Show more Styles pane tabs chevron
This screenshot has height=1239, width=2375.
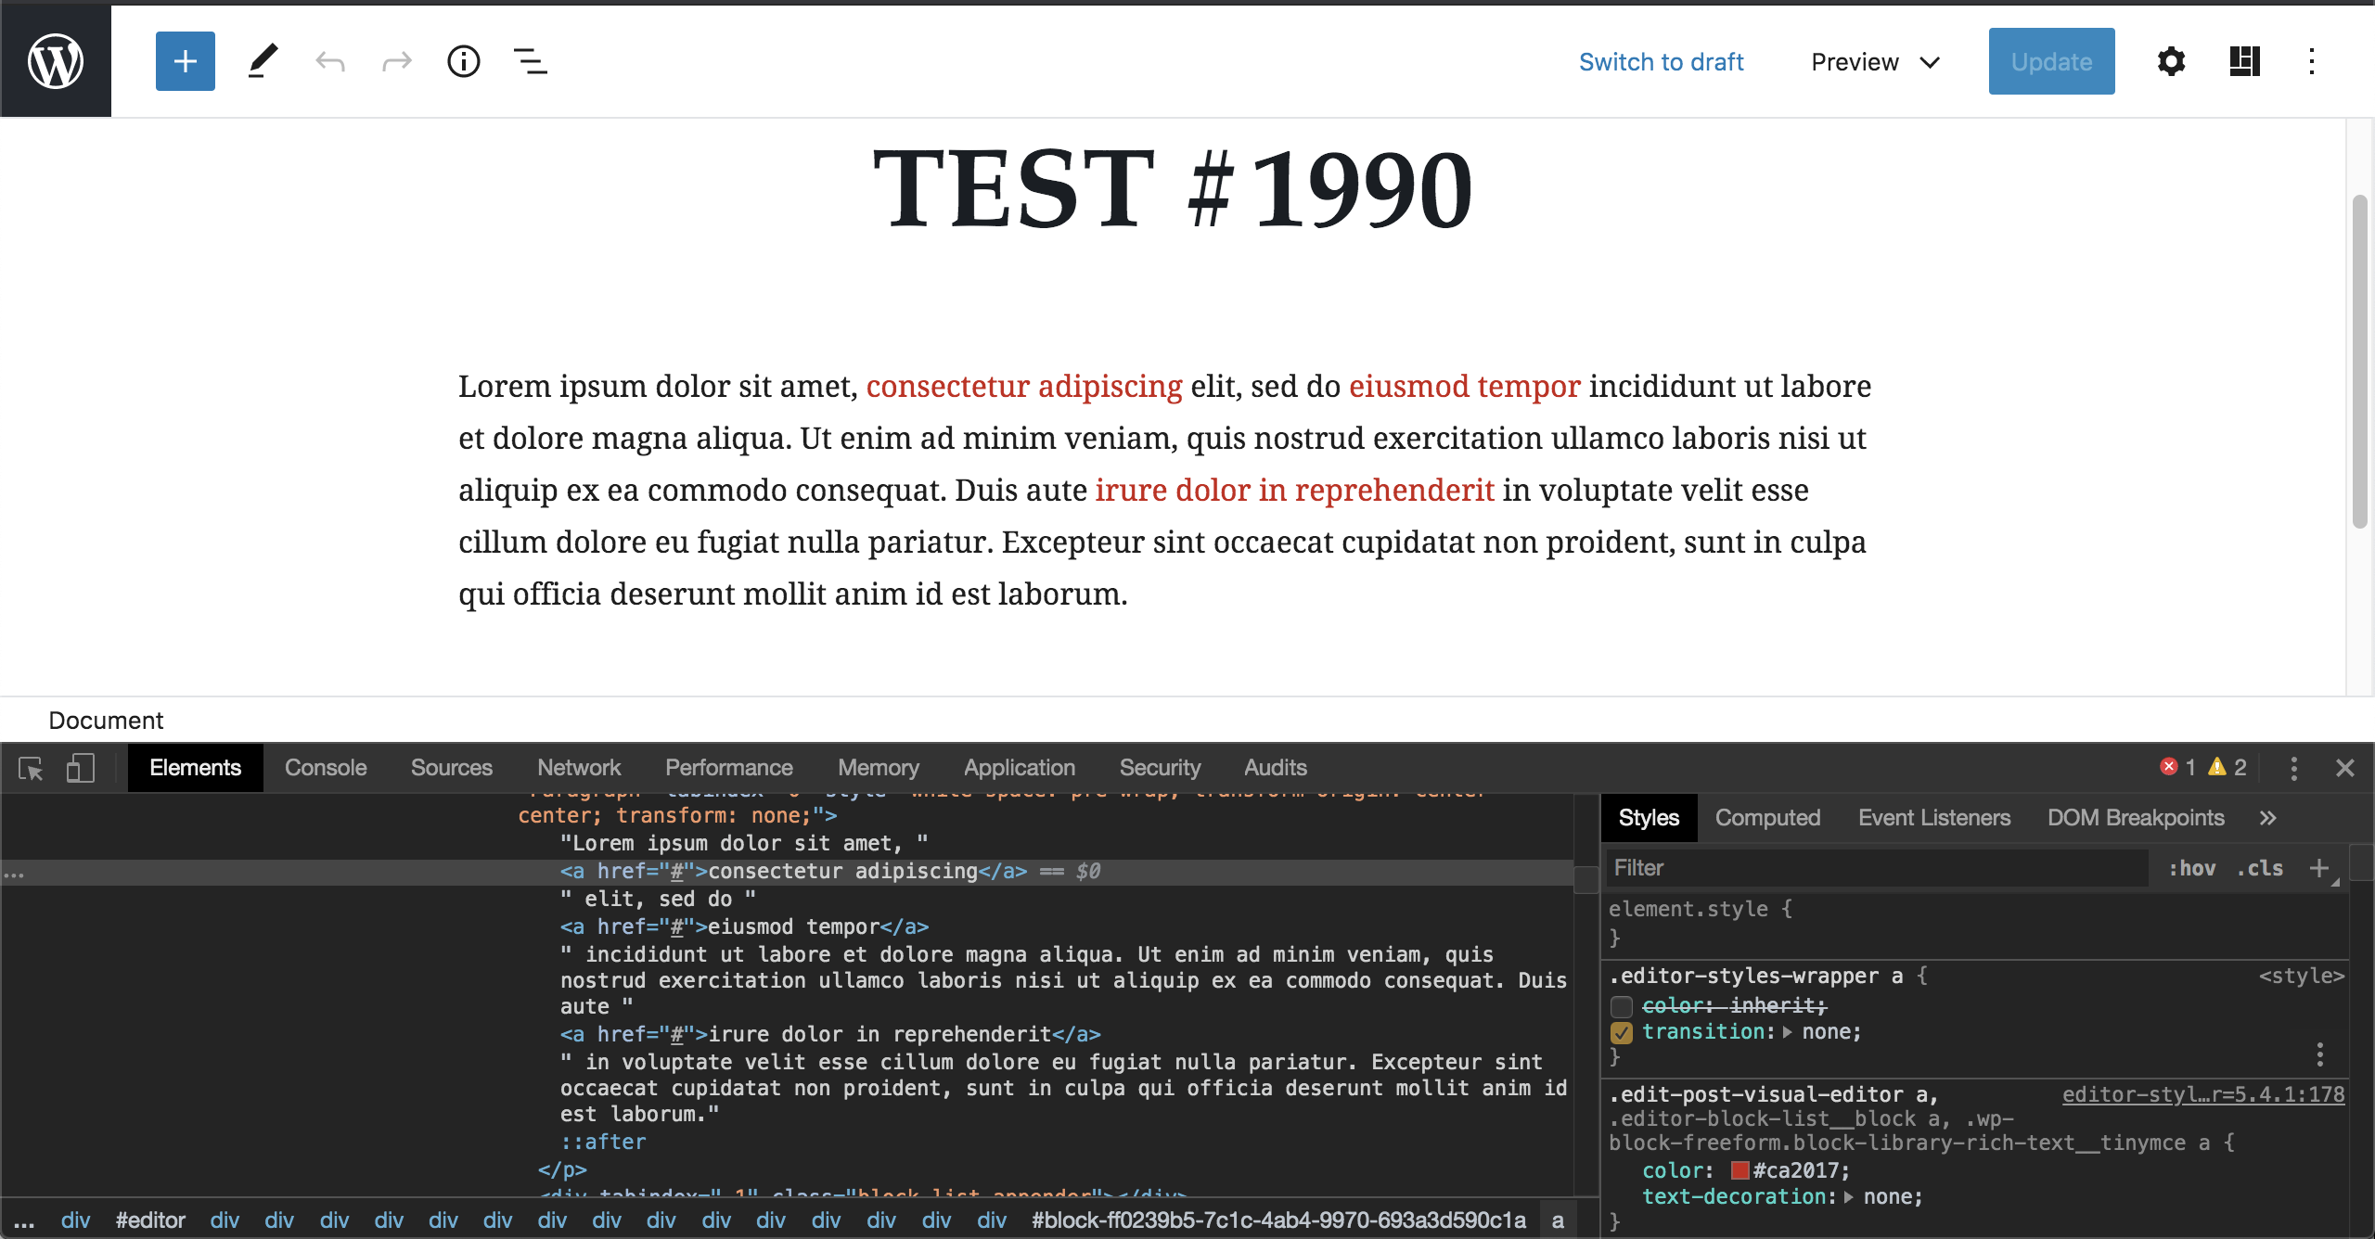tap(2268, 818)
